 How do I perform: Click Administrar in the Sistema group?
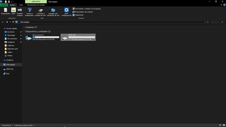click(78, 15)
